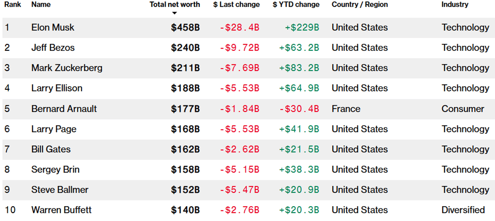Sort by the Name column header

41,5
